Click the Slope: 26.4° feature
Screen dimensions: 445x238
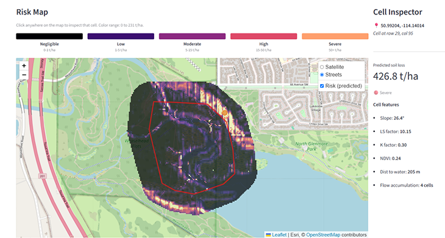tap(392, 118)
